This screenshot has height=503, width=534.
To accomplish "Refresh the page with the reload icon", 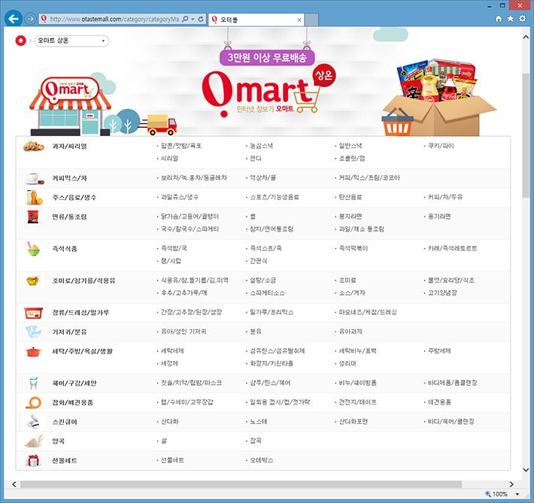I will click(x=201, y=19).
